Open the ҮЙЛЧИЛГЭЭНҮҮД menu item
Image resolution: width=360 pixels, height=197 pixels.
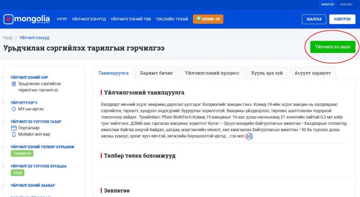(x=89, y=19)
